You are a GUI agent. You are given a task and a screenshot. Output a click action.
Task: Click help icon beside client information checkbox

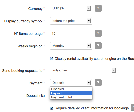pos(132,108)
